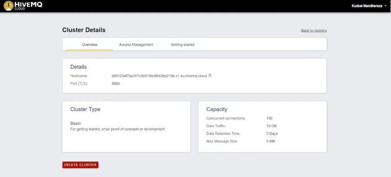Copy hostname using the clipboard icon
391x177 pixels.
point(210,76)
